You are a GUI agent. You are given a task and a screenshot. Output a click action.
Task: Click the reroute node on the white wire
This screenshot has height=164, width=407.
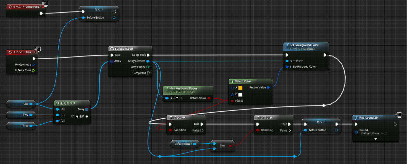[324, 106]
